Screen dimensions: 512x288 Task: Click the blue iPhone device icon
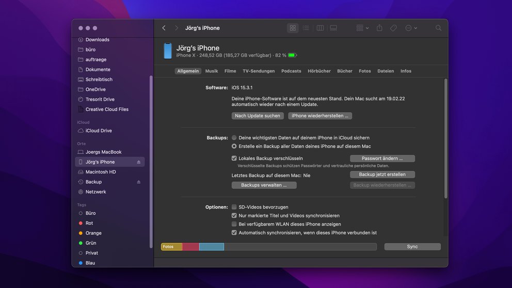[168, 51]
